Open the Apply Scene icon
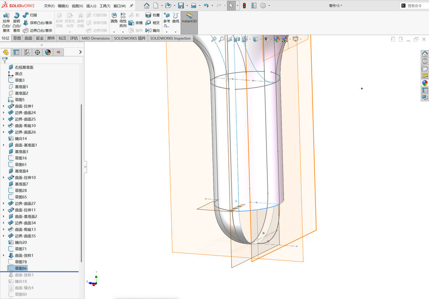429x299 pixels. pyautogui.click(x=285, y=39)
